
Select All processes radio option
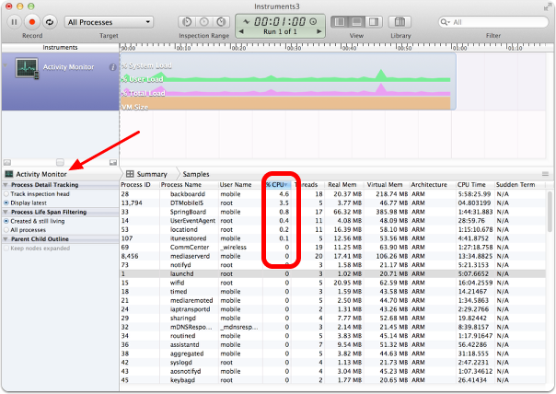click(6, 230)
